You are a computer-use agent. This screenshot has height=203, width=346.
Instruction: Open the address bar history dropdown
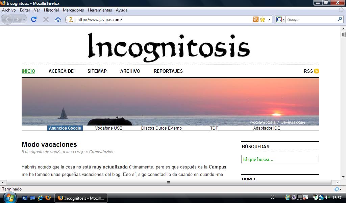[270, 19]
